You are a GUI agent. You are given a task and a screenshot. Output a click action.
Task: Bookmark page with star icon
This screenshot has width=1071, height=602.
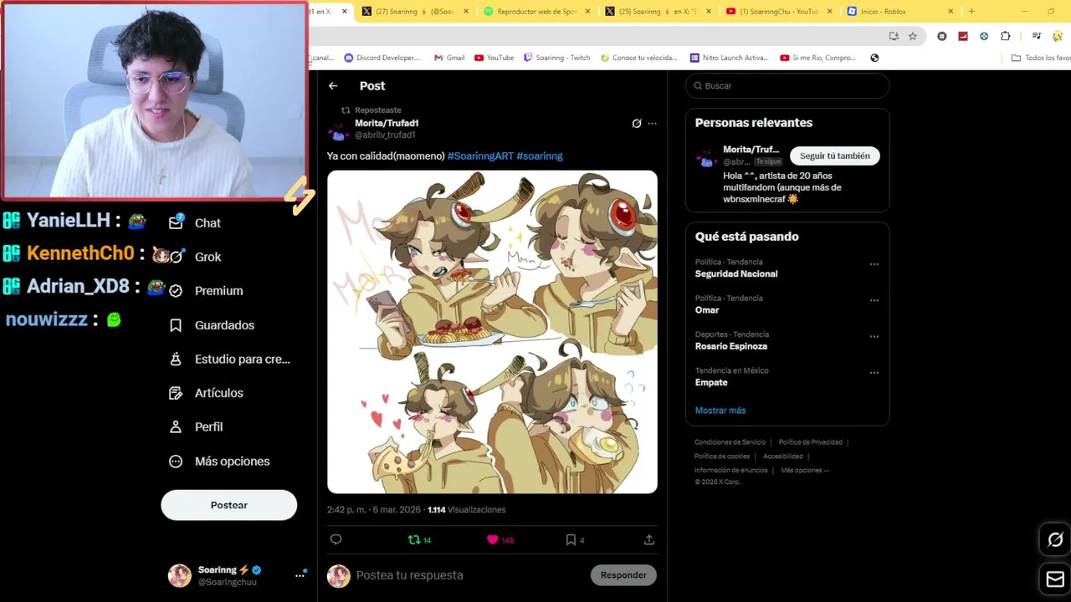913,36
